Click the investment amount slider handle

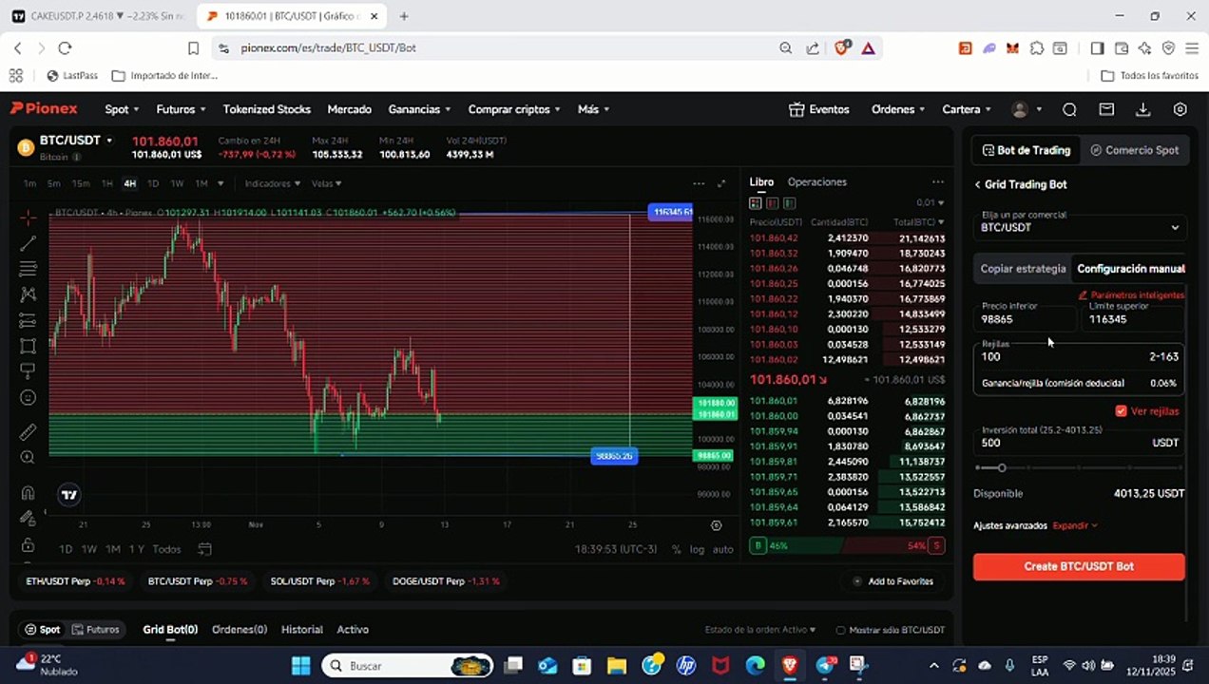(1002, 467)
